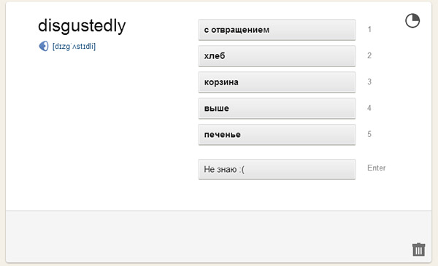
Task: Click the "Не знаю :(" button
Action: click(x=277, y=169)
